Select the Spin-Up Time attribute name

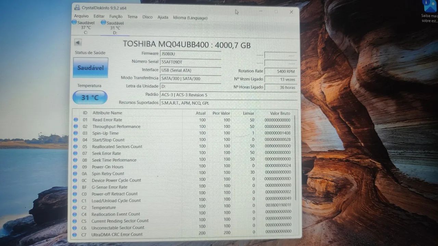pos(105,133)
